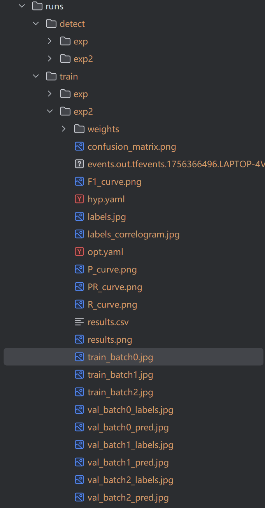This screenshot has height=508, width=265.
Task: Click the runs folder icon
Action: click(37, 6)
